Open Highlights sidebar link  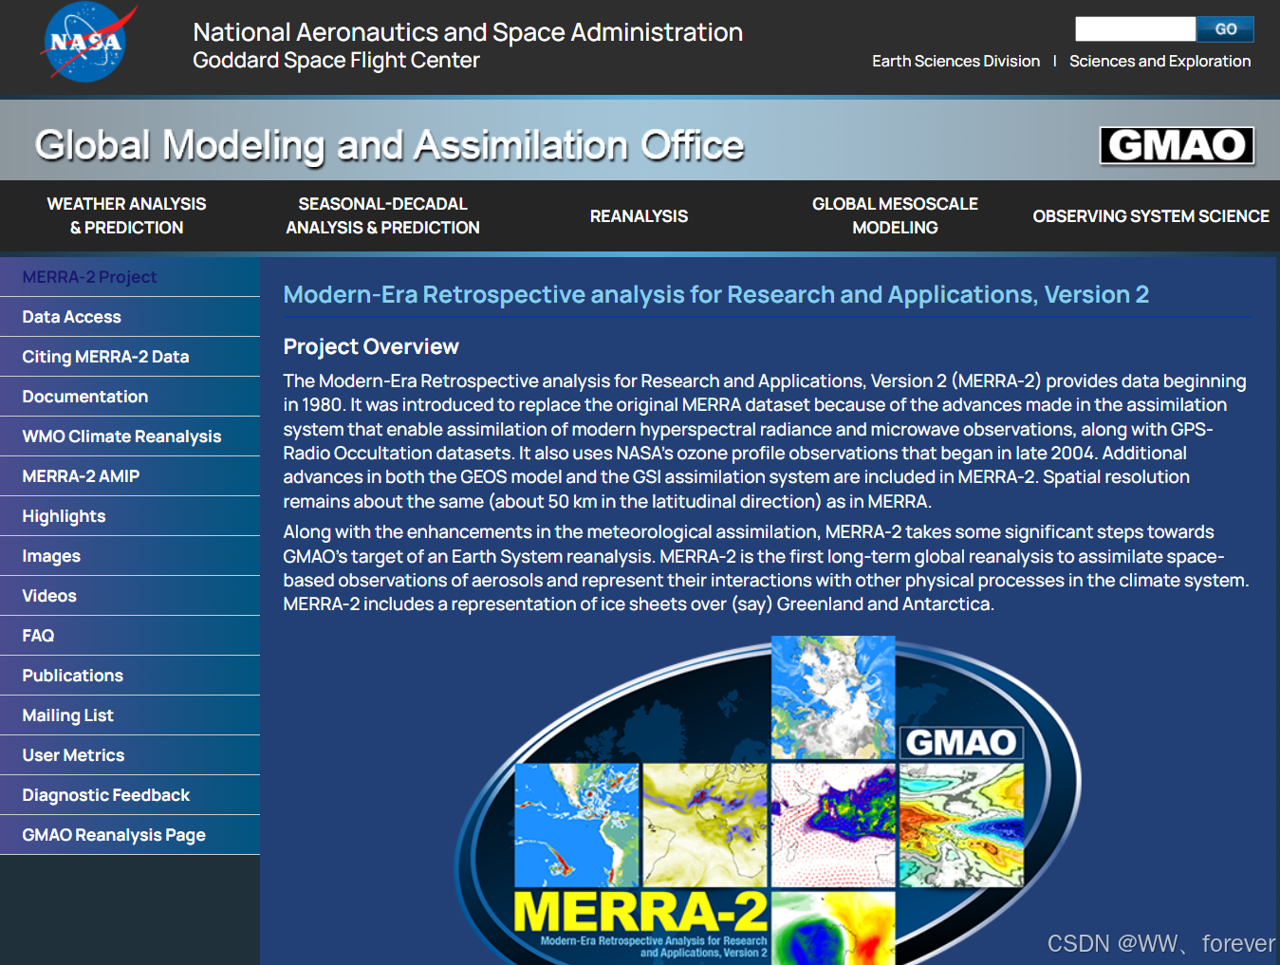[x=130, y=516]
